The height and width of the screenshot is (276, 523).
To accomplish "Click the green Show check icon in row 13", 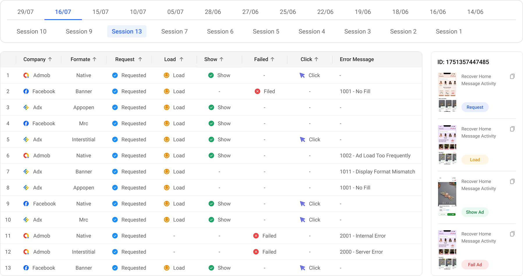I will [212, 268].
